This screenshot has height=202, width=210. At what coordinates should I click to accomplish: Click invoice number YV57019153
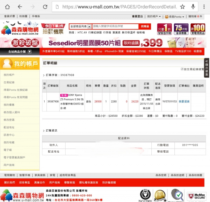point(169,102)
